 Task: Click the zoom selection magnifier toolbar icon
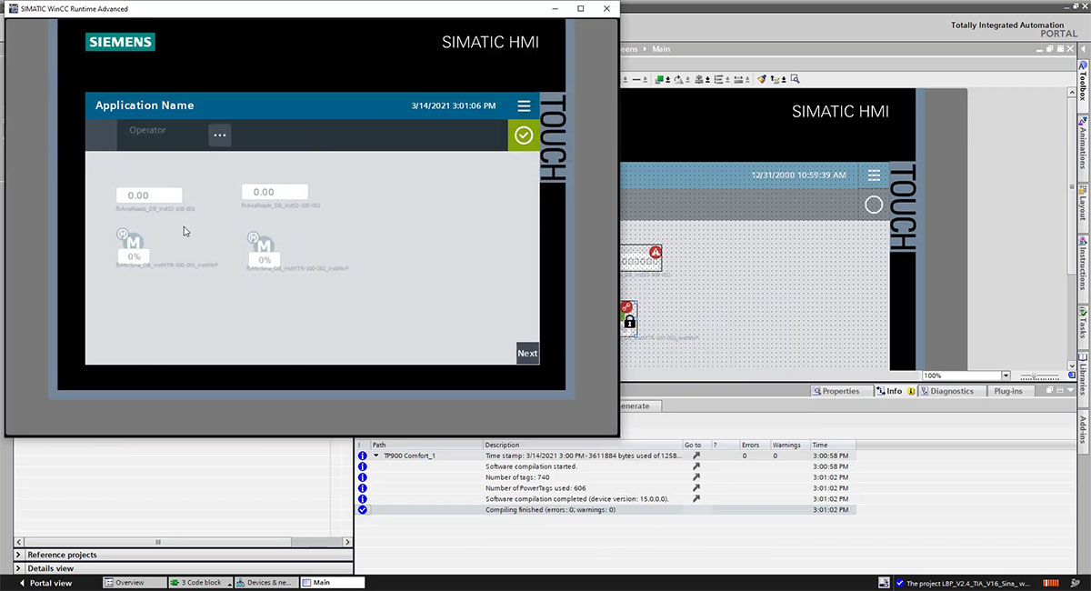(x=795, y=79)
